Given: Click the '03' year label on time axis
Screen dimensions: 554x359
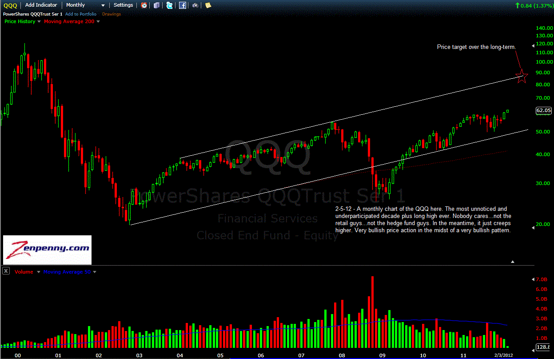Looking at the screenshot, I should coord(139,355).
